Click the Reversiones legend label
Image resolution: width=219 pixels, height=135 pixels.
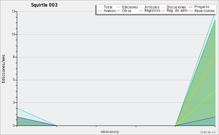pos(204,11)
